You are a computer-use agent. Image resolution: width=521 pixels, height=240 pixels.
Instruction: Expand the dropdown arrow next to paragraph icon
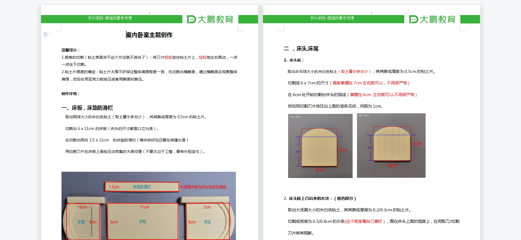coord(50,34)
